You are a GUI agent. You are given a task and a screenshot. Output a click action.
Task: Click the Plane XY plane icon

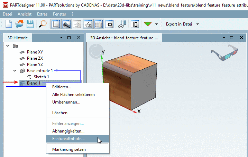point(22,52)
